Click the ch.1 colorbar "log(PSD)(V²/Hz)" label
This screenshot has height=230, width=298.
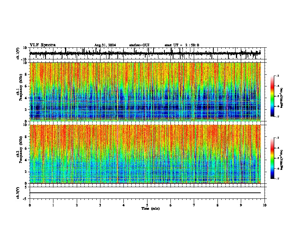coord(282,98)
